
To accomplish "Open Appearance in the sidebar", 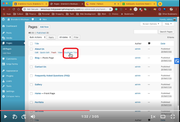I will point(12,71).
